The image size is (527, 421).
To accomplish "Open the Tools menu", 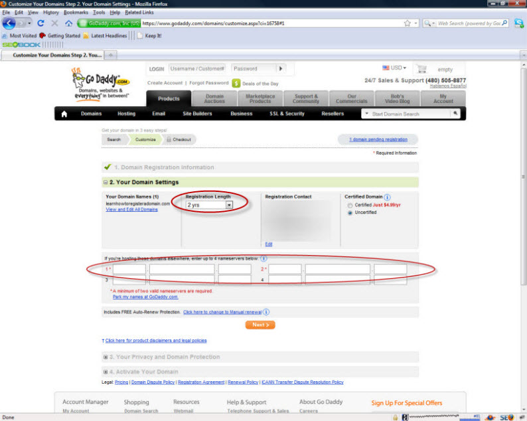I will coord(99,13).
